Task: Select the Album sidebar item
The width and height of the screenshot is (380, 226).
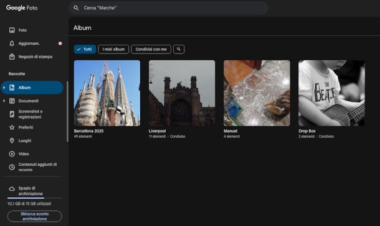Action: pyautogui.click(x=32, y=88)
